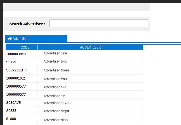
Task: Select Advertiser seven entry
Action: (x=57, y=103)
